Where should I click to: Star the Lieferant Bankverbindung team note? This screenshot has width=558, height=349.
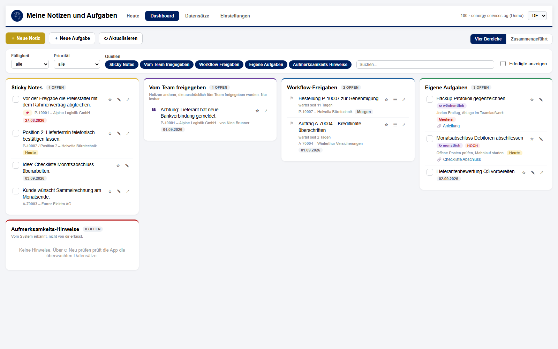[257, 111]
